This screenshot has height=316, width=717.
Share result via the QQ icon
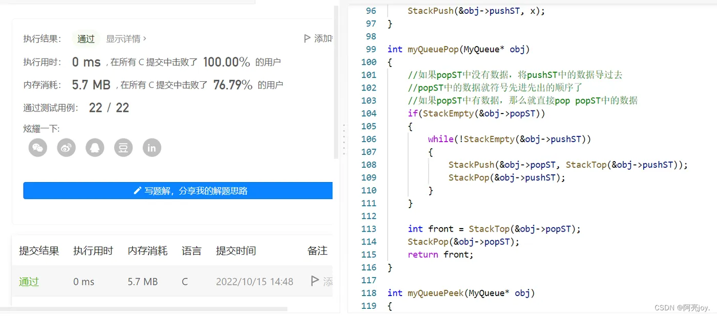[x=95, y=148]
